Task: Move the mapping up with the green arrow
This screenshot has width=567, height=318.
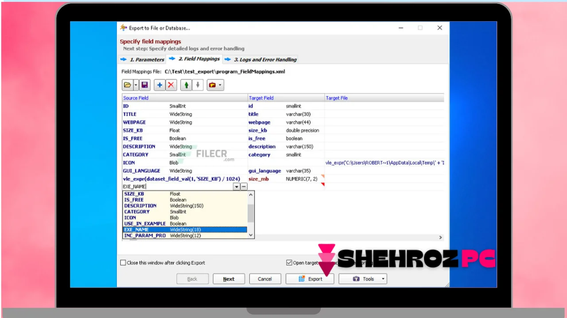Action: coord(186,85)
